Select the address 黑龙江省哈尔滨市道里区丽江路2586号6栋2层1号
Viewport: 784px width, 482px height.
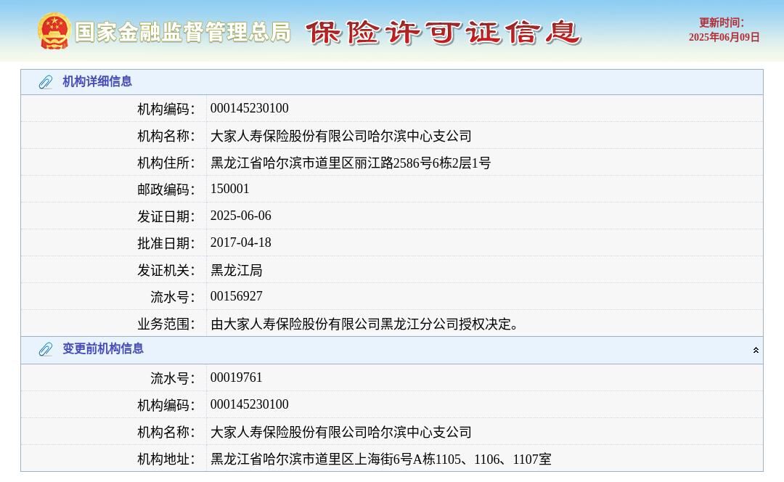tap(351, 163)
